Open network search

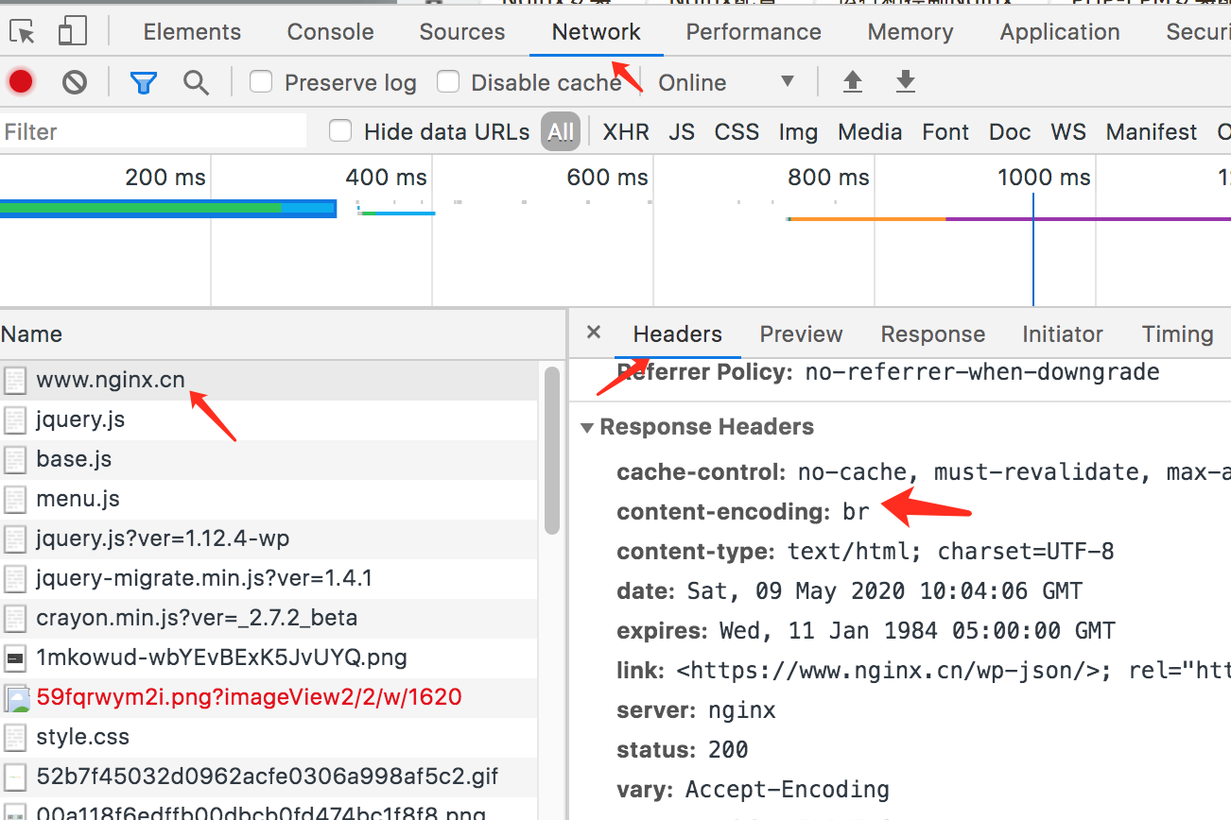tap(196, 81)
